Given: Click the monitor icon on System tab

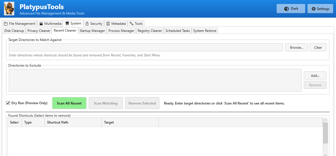Looking at the screenshot, I should click(67, 23).
